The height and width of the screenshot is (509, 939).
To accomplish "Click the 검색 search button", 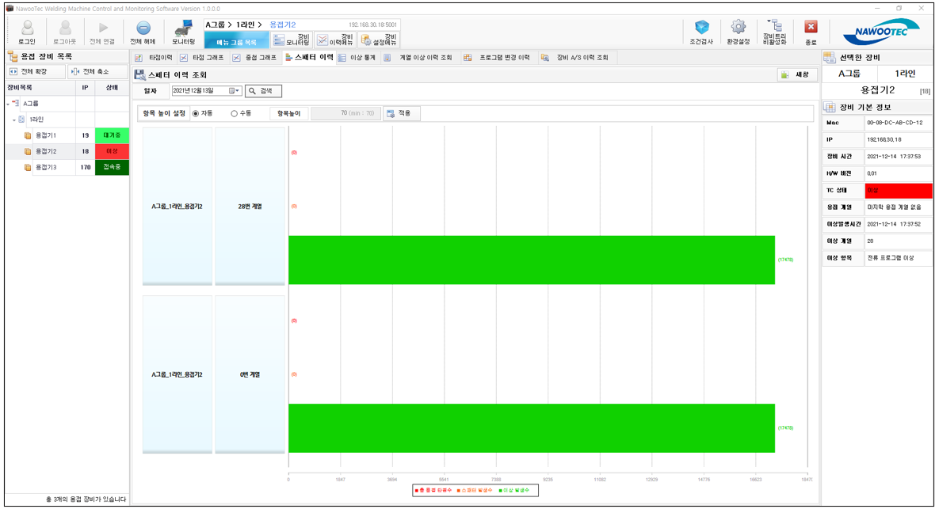I will tap(263, 91).
